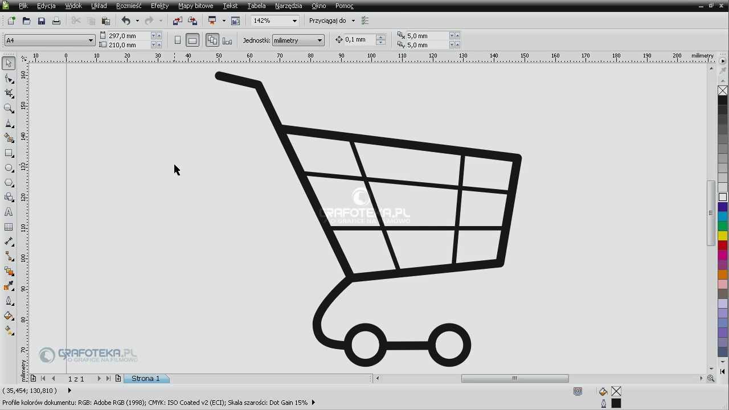Open the Tabela menu

(256, 6)
